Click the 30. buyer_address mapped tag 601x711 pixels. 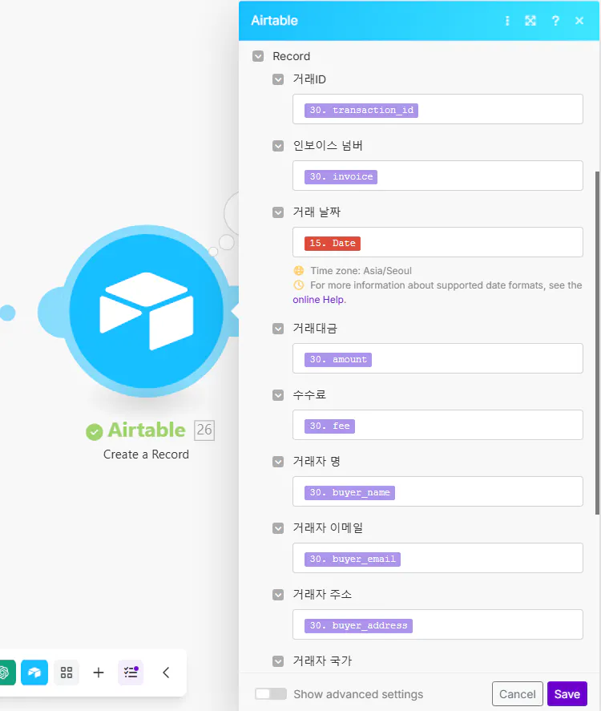point(358,626)
